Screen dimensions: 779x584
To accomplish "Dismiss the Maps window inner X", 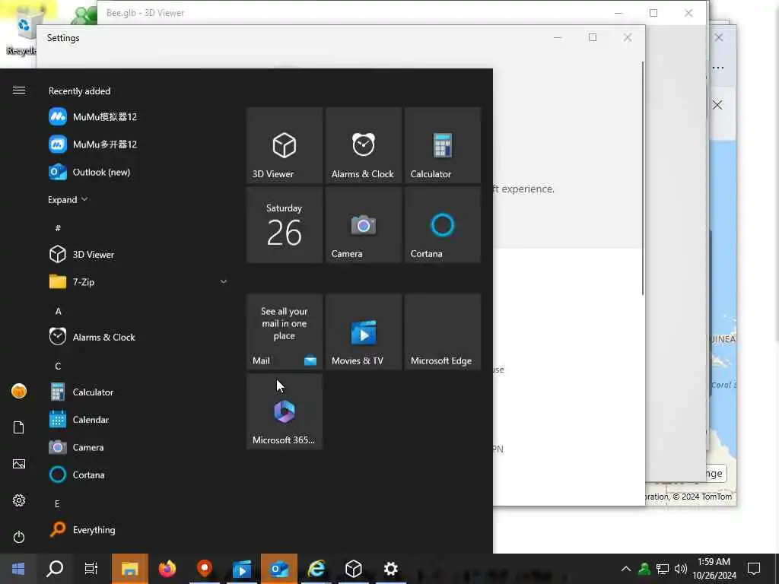I will (x=717, y=105).
